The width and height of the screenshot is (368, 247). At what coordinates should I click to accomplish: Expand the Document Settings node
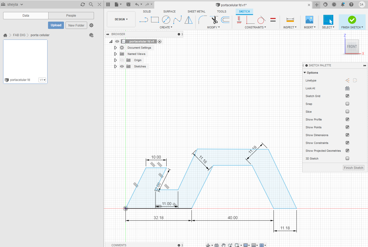click(115, 48)
